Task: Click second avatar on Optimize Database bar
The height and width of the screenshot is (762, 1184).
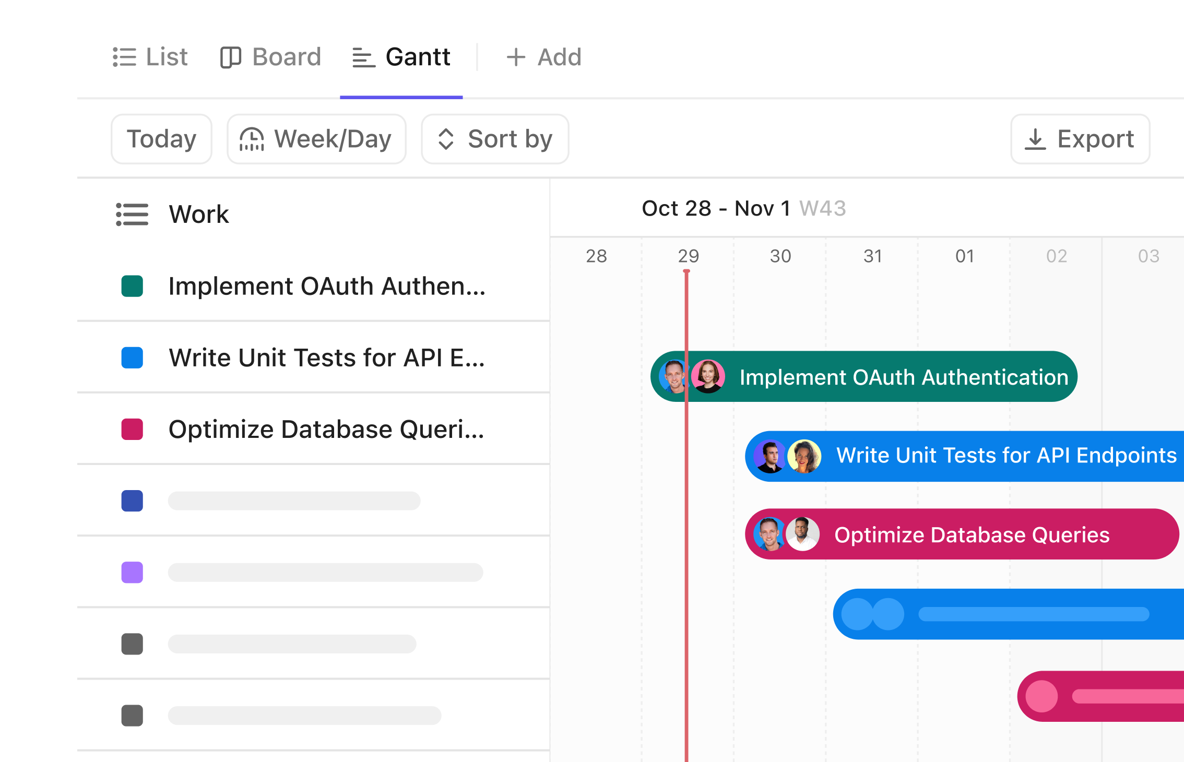Action: pos(802,534)
